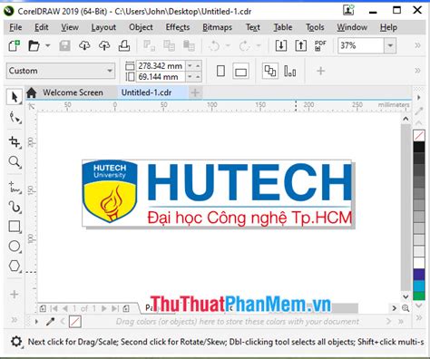The image size is (430, 359).
Task: Click the Save icon
Action: coord(64,46)
